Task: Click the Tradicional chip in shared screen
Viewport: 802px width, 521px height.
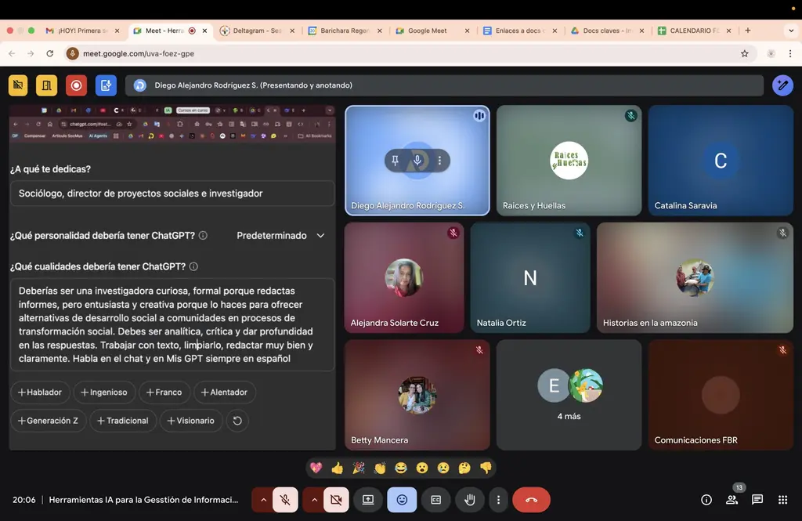Action: [x=123, y=421]
